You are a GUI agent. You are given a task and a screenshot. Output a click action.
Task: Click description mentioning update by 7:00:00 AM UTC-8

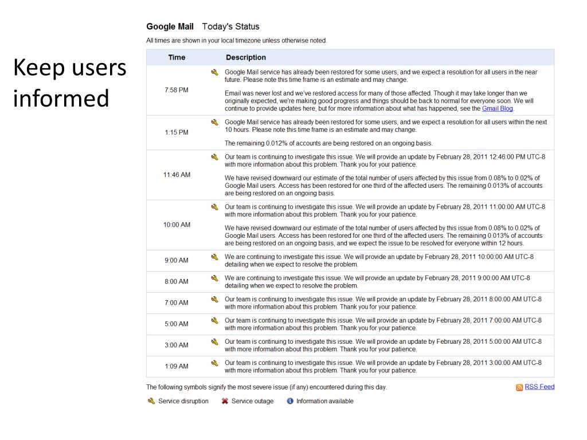(x=383, y=324)
